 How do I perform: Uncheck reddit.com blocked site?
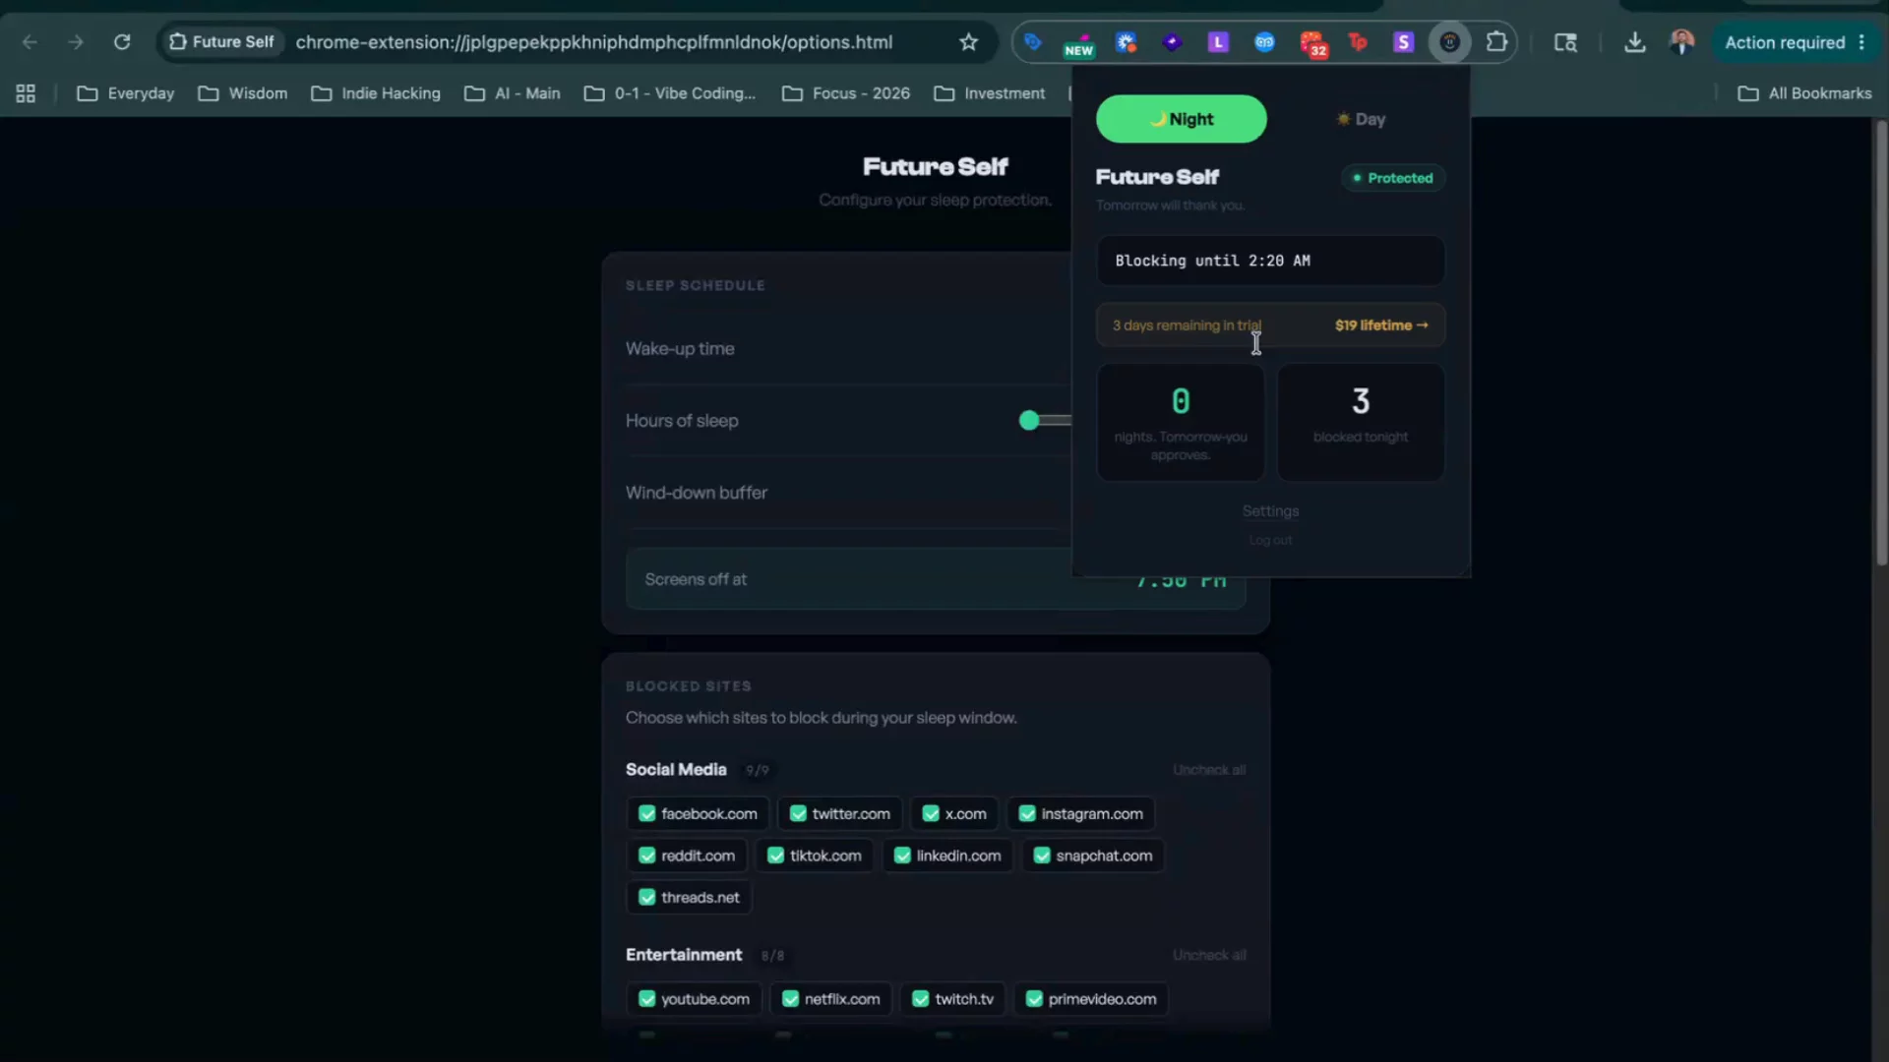tap(646, 855)
